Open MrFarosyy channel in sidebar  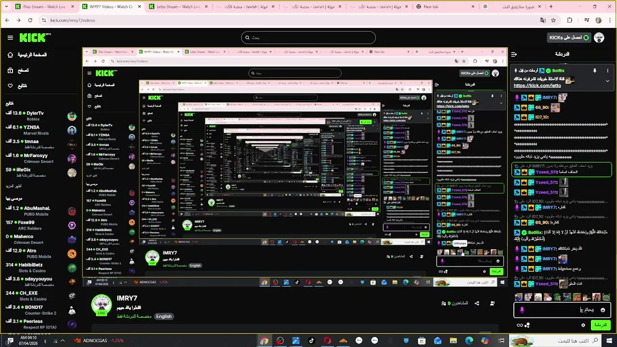coord(41,158)
